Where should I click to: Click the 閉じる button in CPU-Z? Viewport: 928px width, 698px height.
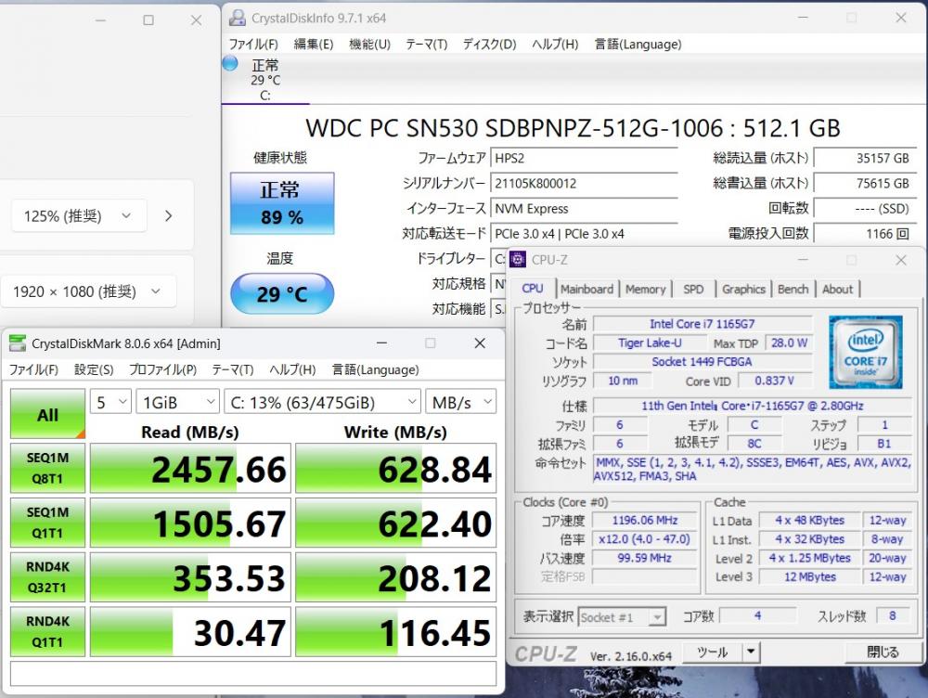pyautogui.click(x=882, y=653)
